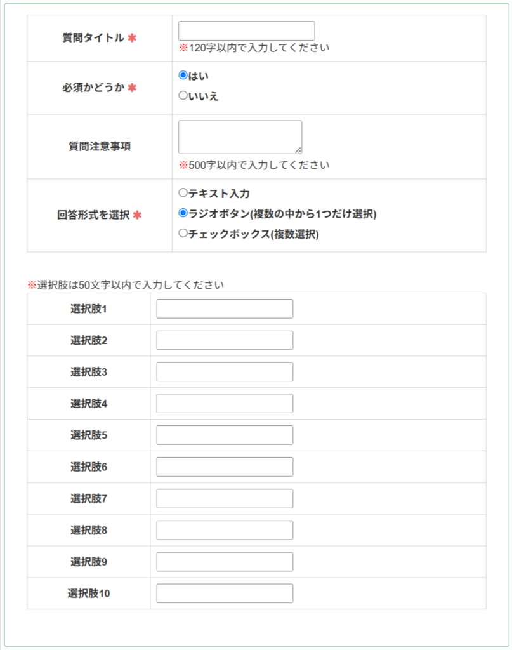Focus the 選択肢8 text field
512x650 pixels.
(x=225, y=530)
